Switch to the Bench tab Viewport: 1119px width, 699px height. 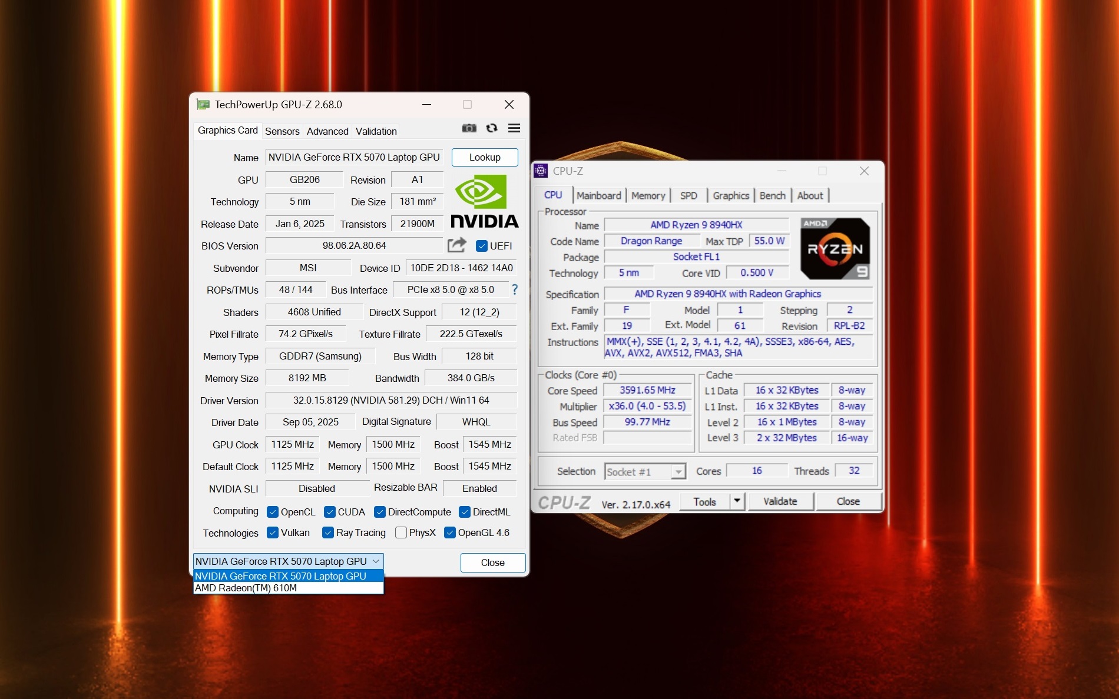click(x=772, y=195)
